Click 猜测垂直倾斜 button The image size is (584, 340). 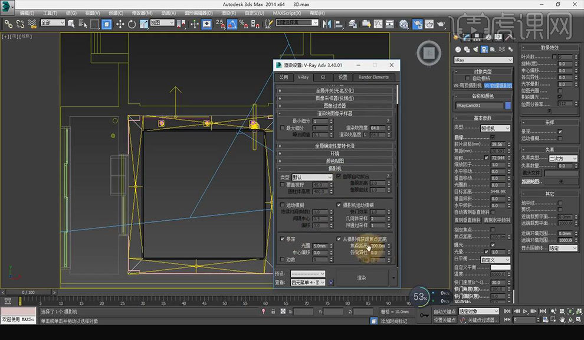(467, 220)
